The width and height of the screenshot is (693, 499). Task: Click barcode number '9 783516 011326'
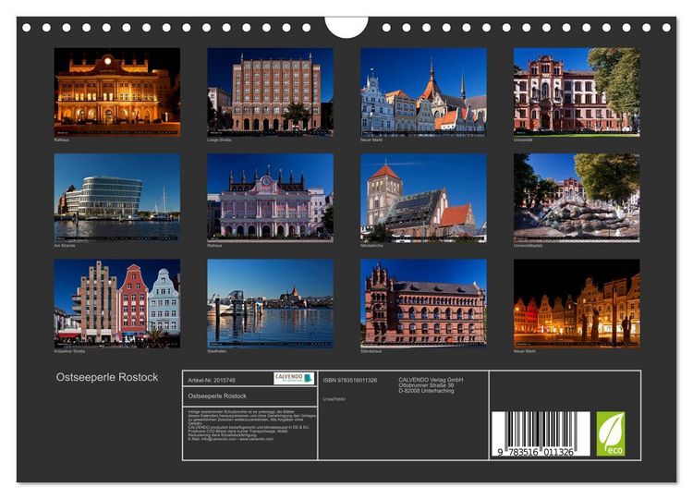pos(536,452)
